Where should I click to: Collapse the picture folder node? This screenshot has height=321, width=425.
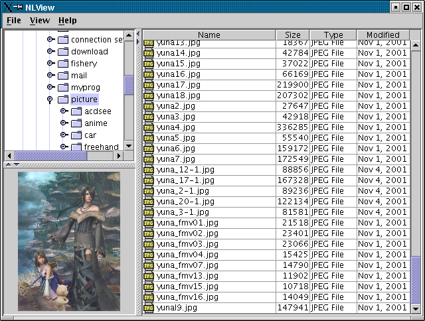coord(50,99)
